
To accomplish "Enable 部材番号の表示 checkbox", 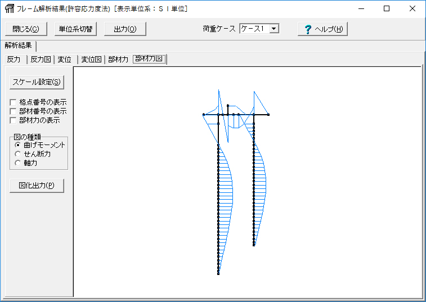I will [x=13, y=111].
